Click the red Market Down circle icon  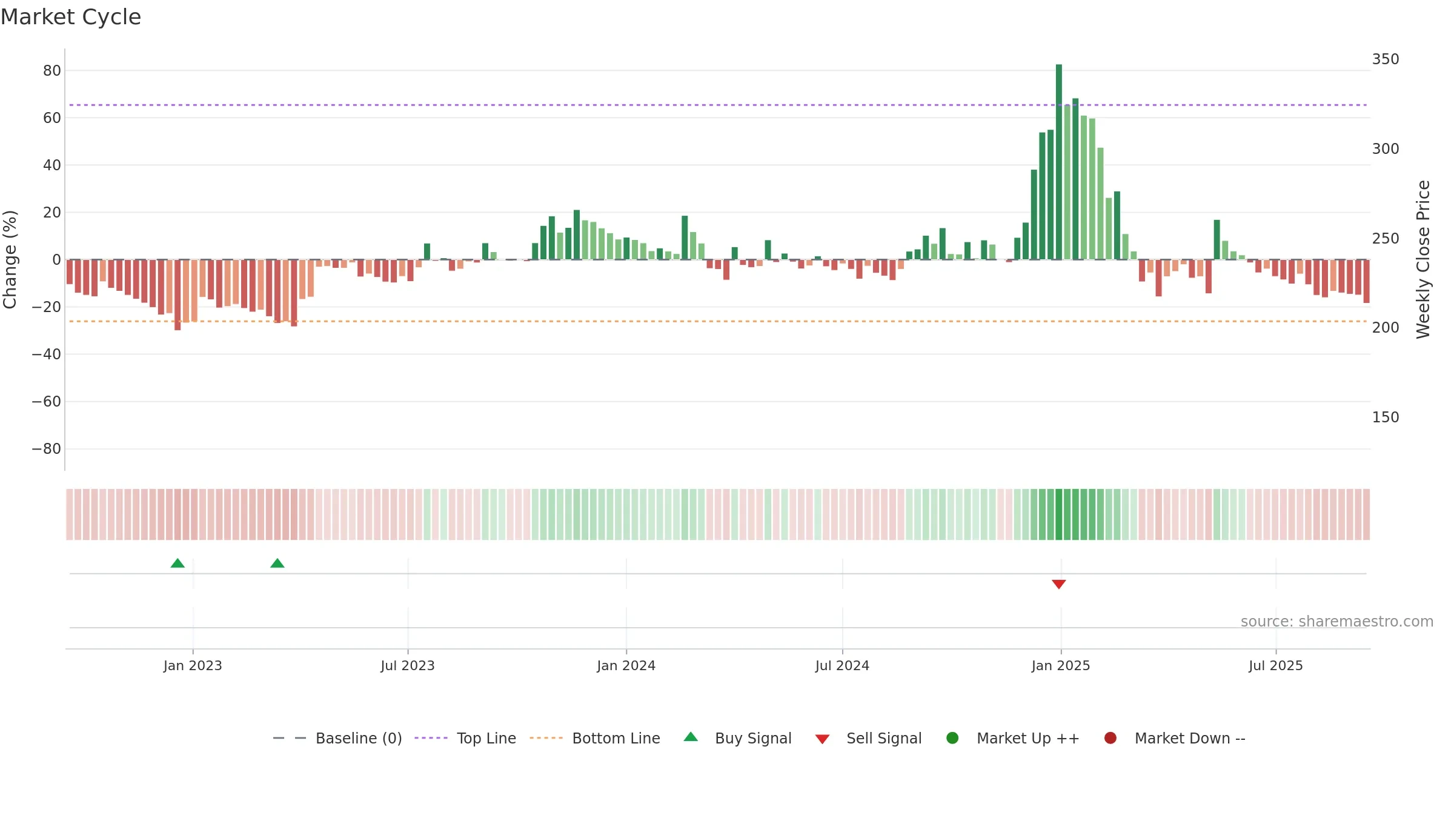coord(1110,738)
